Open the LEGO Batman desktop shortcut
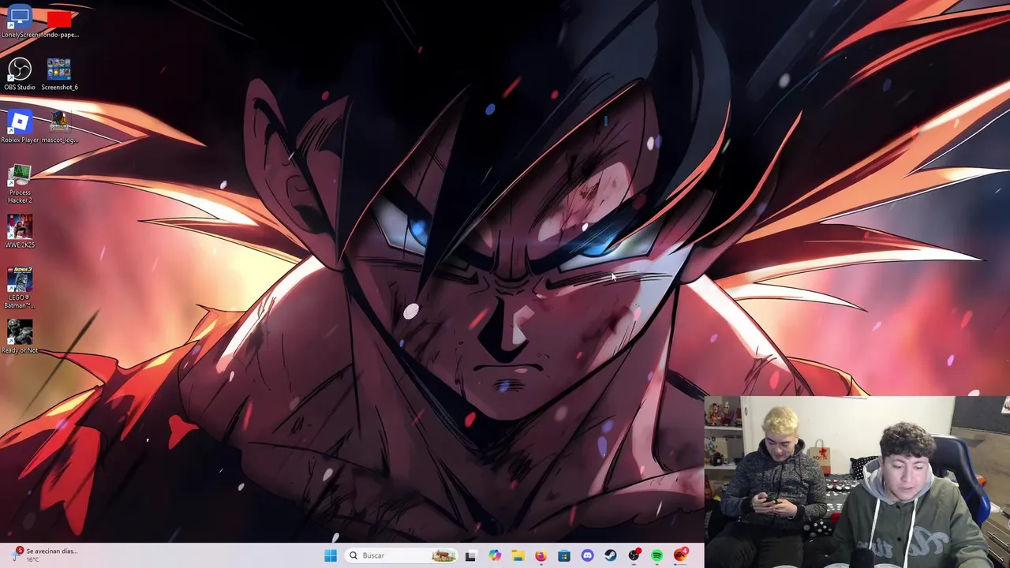This screenshot has width=1010, height=568. (x=19, y=288)
